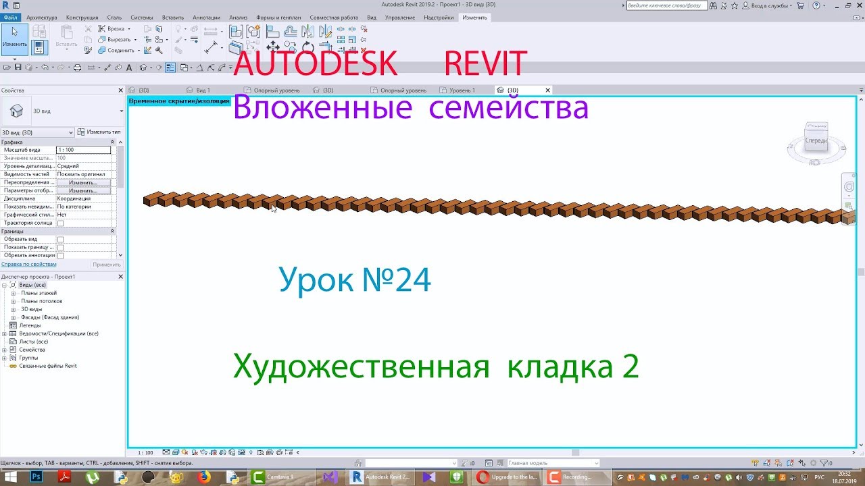Open default 3D view from quick access toolbar
Image resolution: width=865 pixels, height=486 pixels.
coord(143,67)
